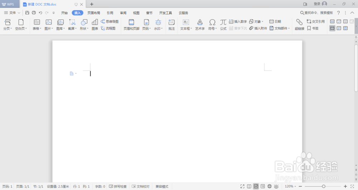Select the outline view mode button
Image resolution: width=358 pixels, height=190 pixels.
[263, 186]
